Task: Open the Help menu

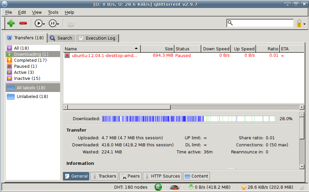Action: coord(70,12)
